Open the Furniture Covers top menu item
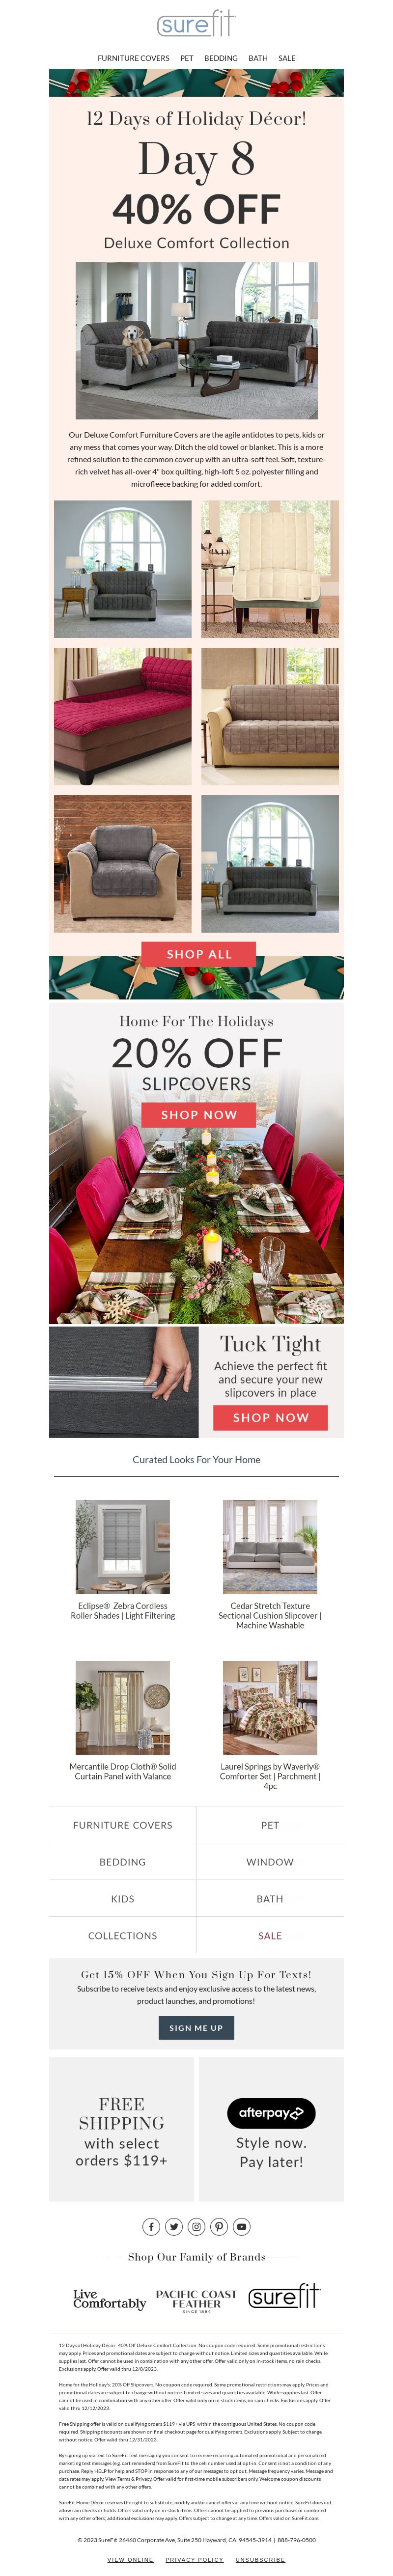 pyautogui.click(x=133, y=58)
